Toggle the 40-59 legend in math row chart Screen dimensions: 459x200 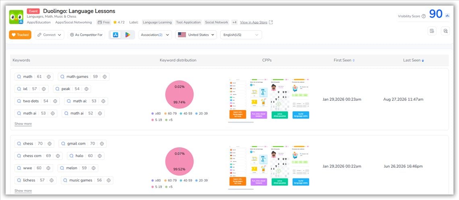186,114
